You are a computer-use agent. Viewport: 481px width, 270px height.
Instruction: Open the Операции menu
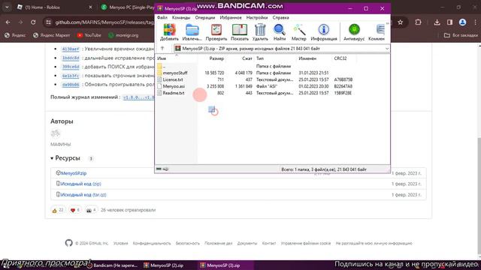205,18
